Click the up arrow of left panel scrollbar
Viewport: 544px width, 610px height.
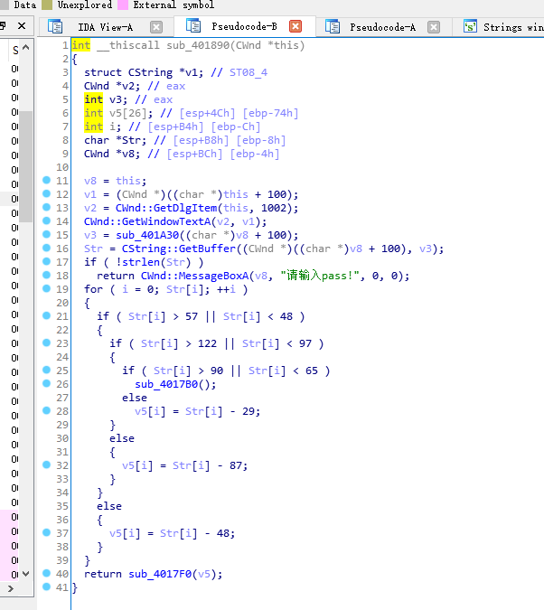click(25, 48)
